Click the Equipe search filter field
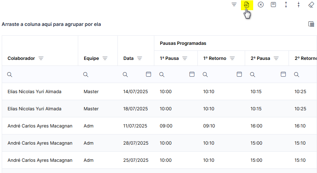 98,75
